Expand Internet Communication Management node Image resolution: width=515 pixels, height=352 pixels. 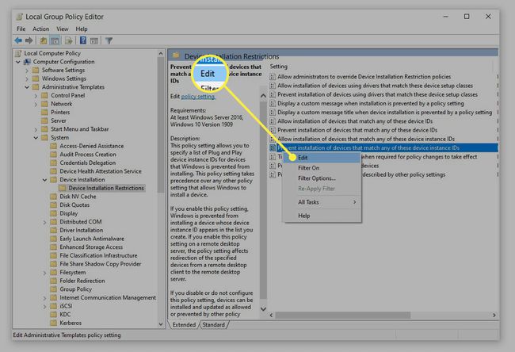click(x=44, y=298)
